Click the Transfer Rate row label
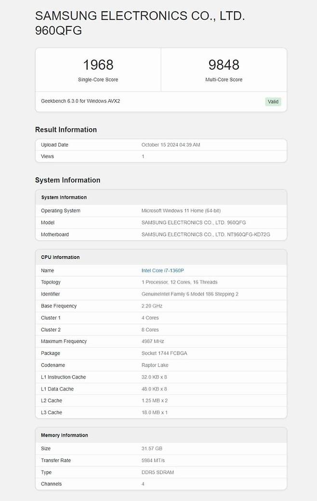317x501 pixels. coord(56,460)
